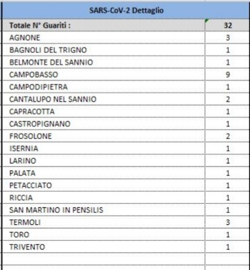Select the BELMONTE DEL SANNIO cell

pyautogui.click(x=104, y=62)
